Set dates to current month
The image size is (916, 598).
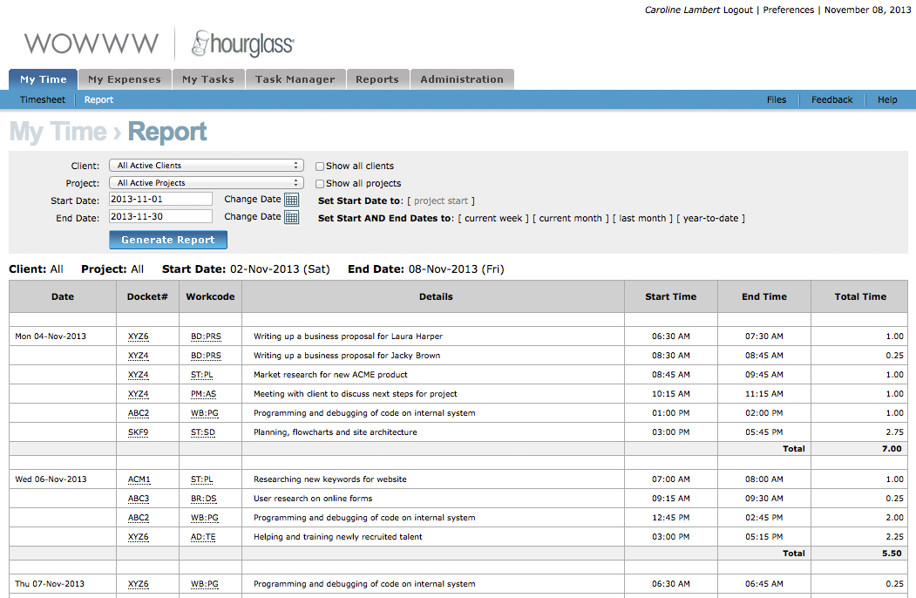pyautogui.click(x=568, y=218)
